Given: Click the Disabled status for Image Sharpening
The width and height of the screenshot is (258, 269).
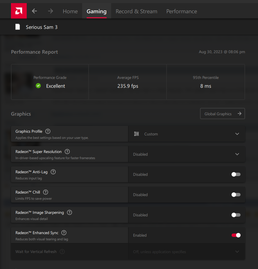Looking at the screenshot, I should coord(140,215).
